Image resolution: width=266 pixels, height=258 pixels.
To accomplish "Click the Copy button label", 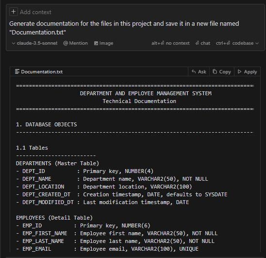I will point(225,72).
